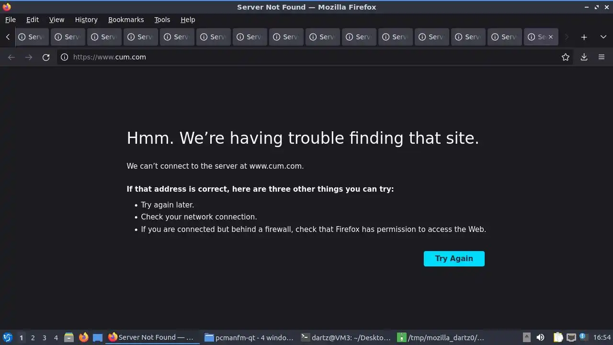The width and height of the screenshot is (613, 345).
Task: Switch to virtual desktop 1
Action: [21, 338]
